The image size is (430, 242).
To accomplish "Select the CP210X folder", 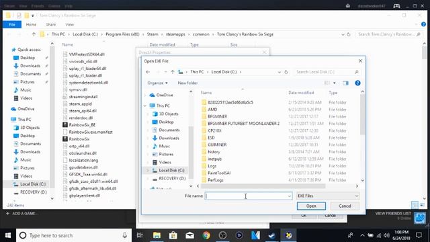I will point(214,130).
